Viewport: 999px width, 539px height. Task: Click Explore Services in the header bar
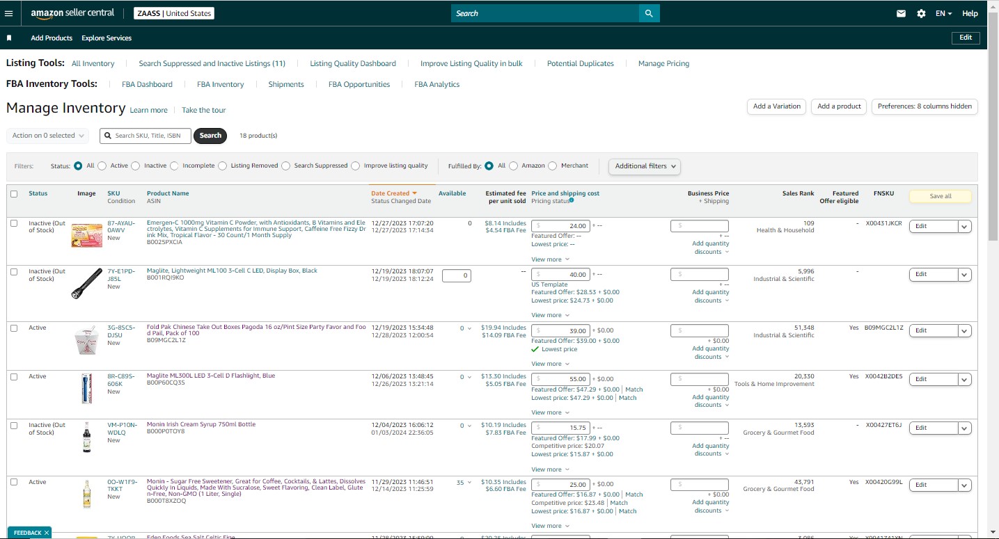(107, 38)
